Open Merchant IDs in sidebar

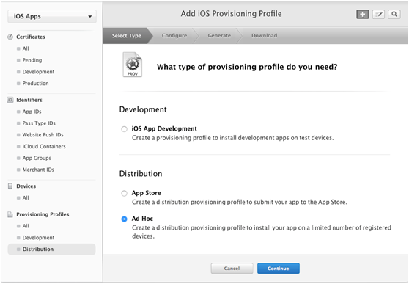click(38, 170)
